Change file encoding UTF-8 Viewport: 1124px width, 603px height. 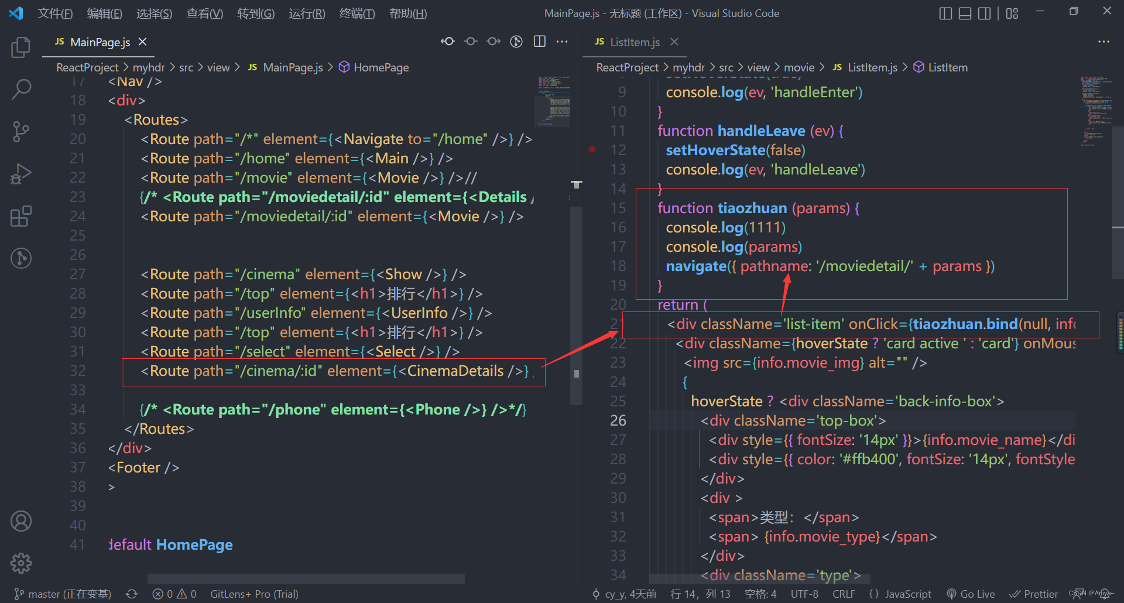[x=804, y=594]
